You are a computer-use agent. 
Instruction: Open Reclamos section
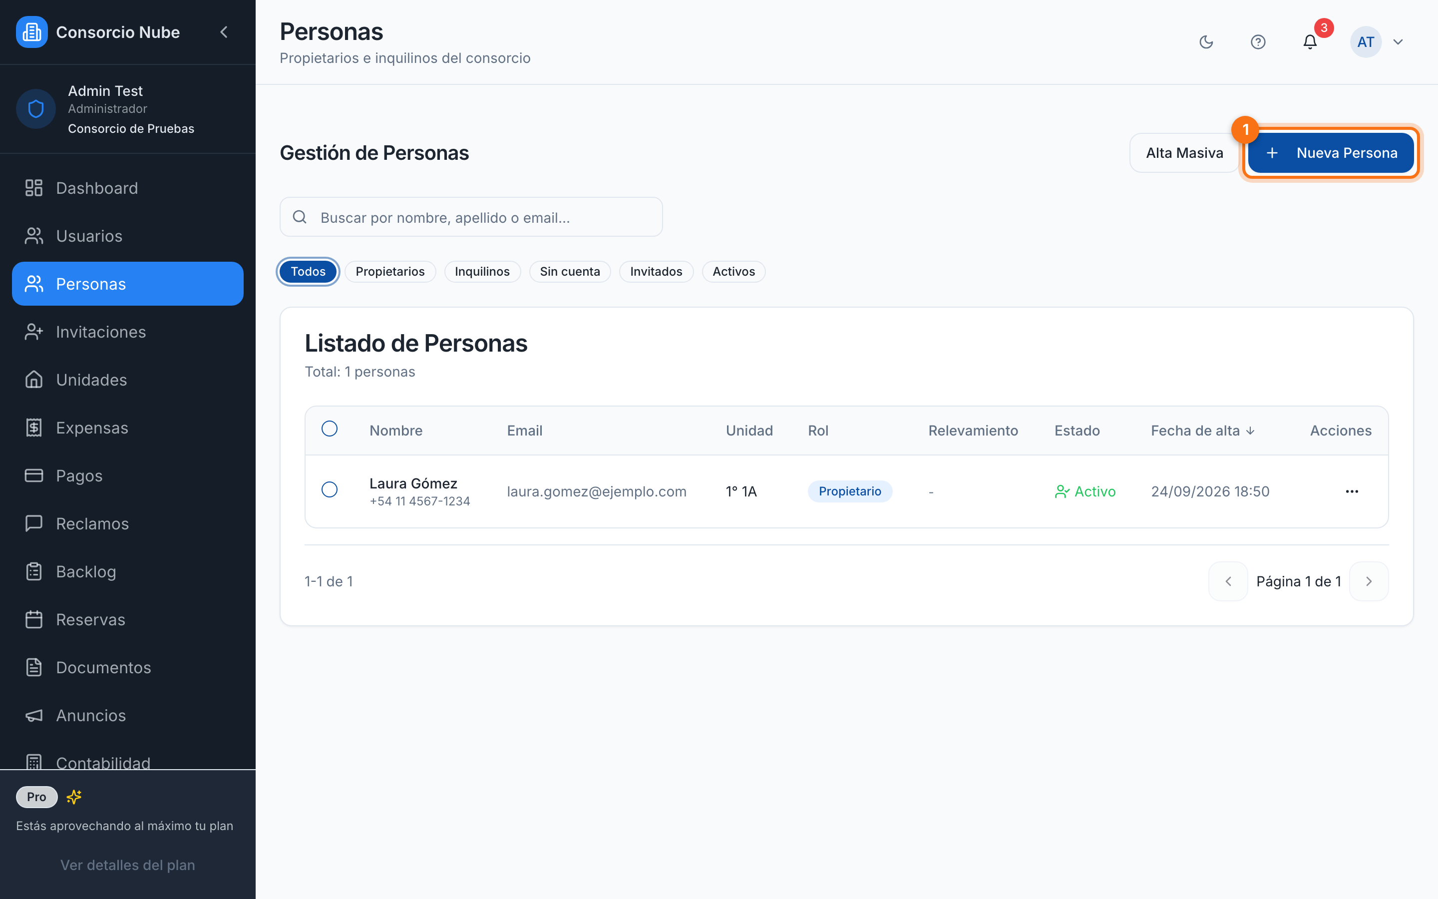click(128, 524)
